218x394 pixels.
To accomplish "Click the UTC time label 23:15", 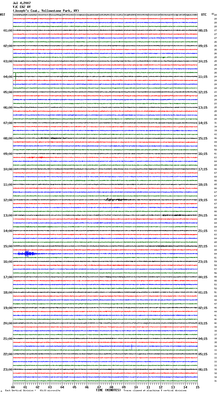I will 203,262.
